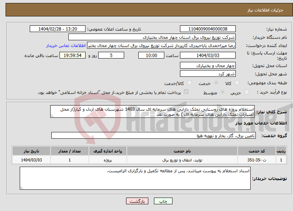This screenshot has width=293, height=211.
Task: Select the کالا radio button
Action: tap(237, 83)
